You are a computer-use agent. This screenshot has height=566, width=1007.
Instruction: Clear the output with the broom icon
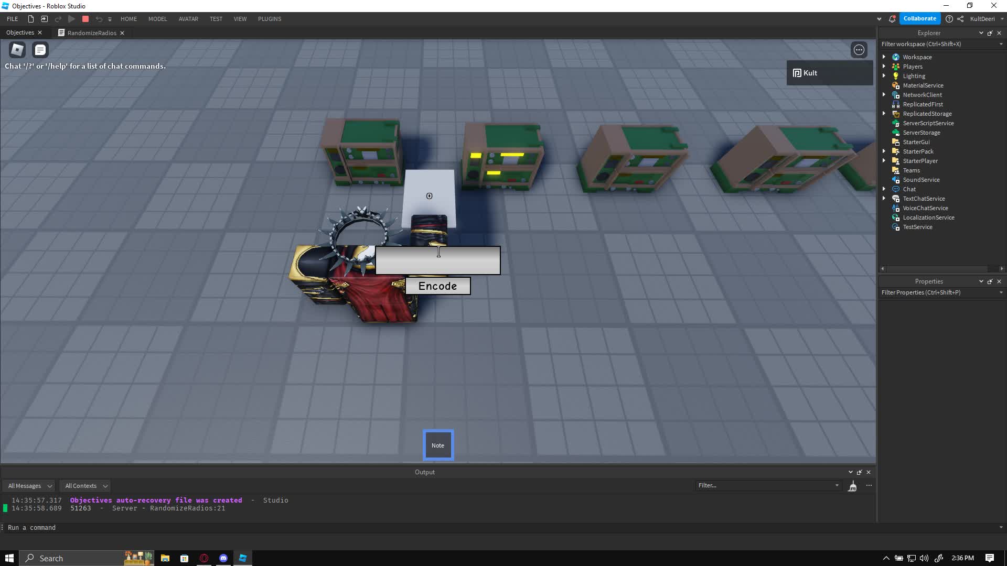coord(852,486)
